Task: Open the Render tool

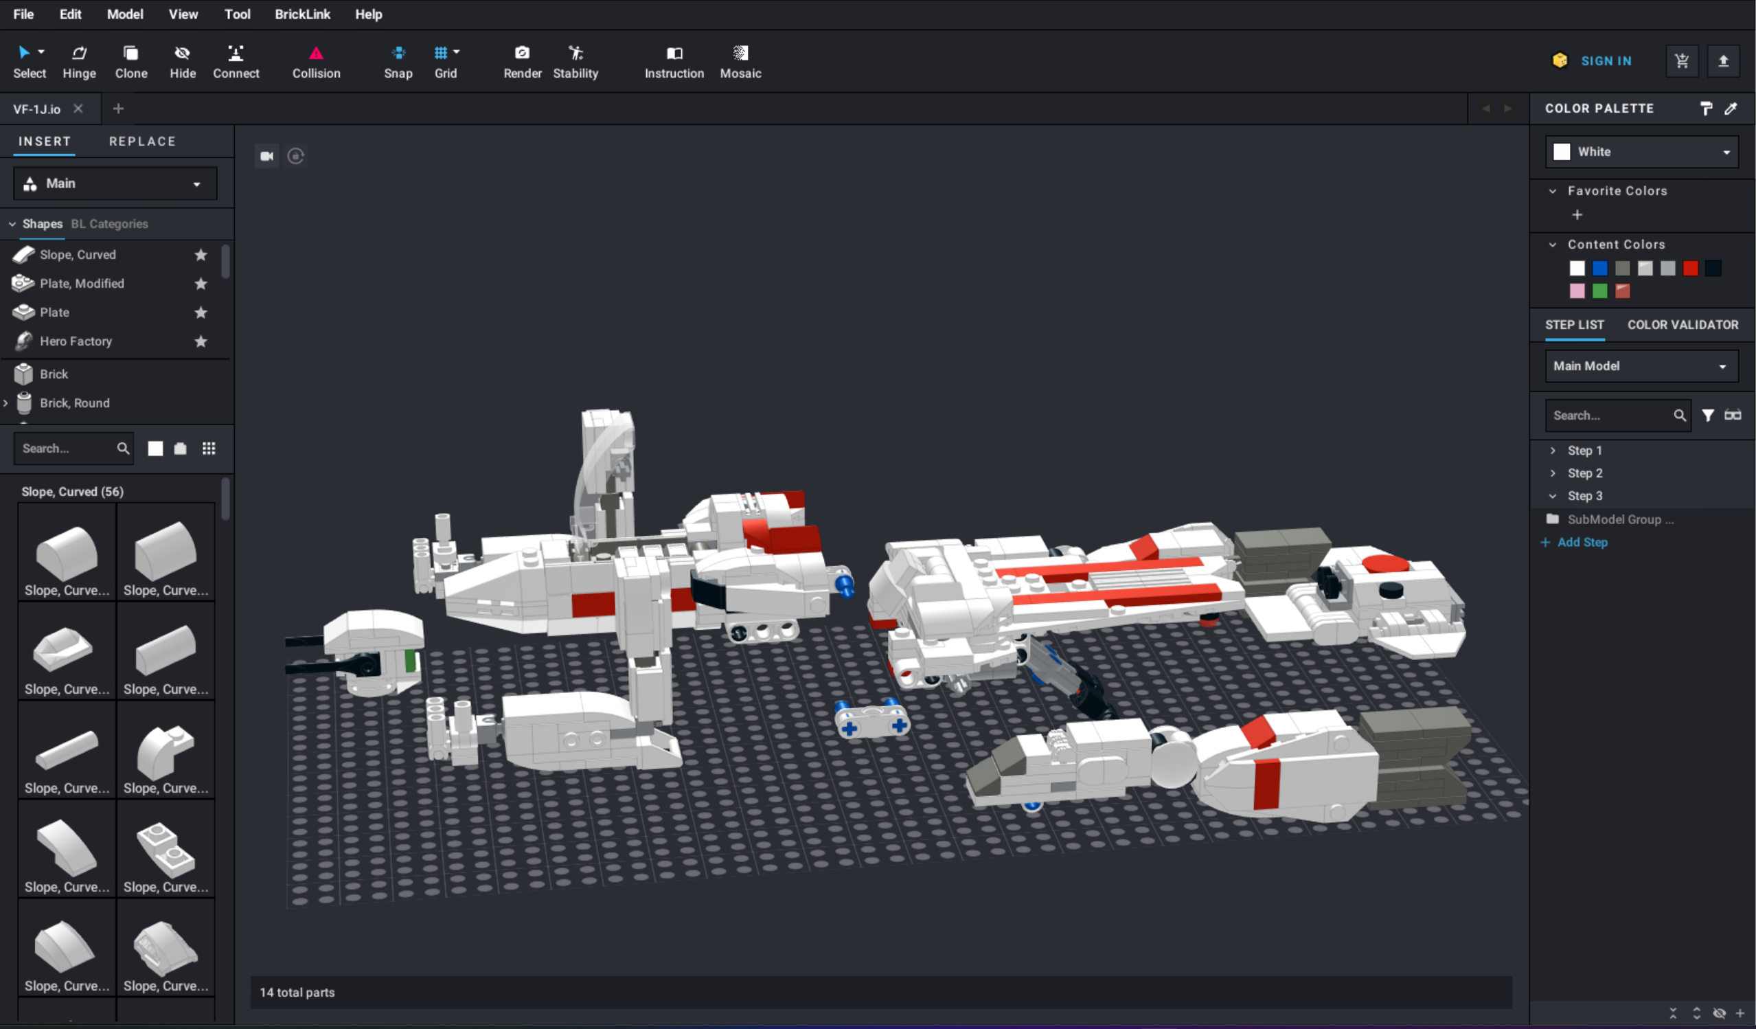Action: pos(522,61)
